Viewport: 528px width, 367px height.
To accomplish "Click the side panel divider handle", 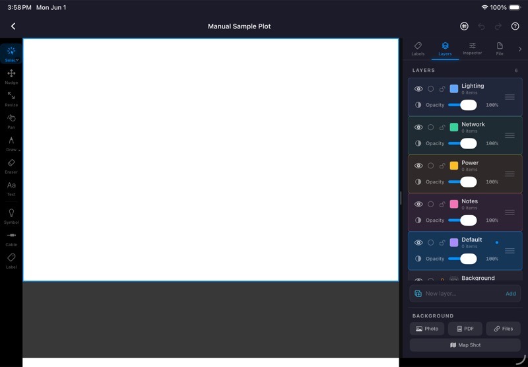I will (401, 198).
